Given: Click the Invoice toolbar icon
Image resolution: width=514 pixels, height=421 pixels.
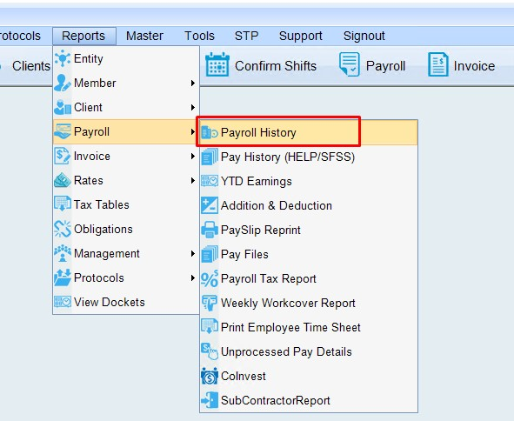Looking at the screenshot, I should coord(437,64).
